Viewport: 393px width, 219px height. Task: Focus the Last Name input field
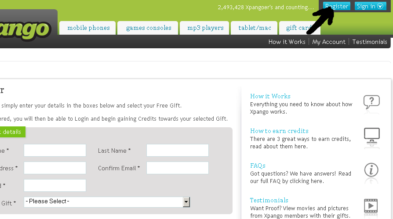[178, 151]
